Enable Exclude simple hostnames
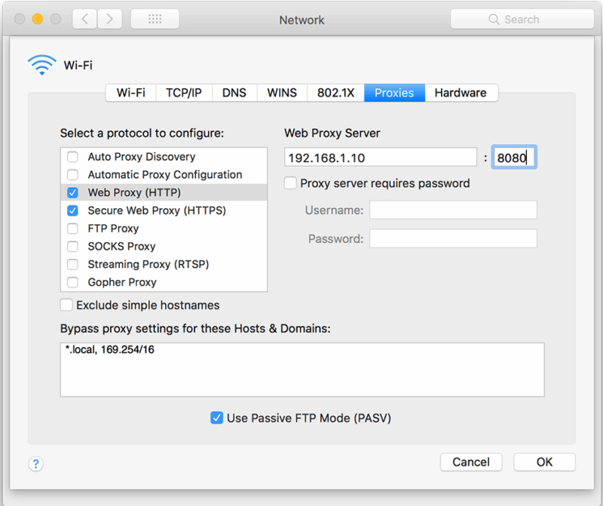This screenshot has height=506, width=603. (66, 305)
